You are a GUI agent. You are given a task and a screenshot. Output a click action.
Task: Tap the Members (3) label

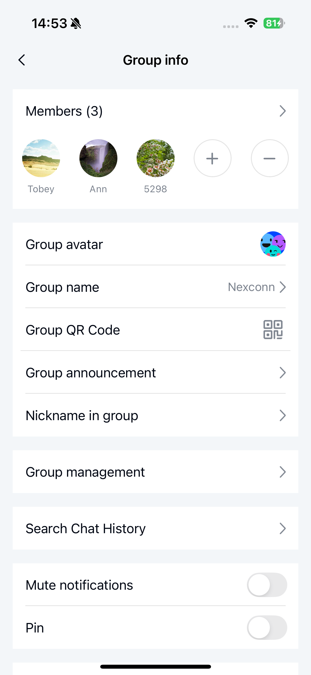tap(64, 111)
